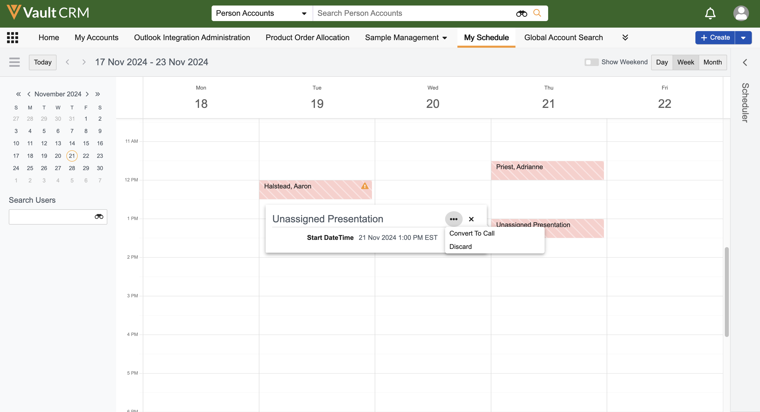
Task: Open the user profile avatar
Action: pyautogui.click(x=741, y=13)
